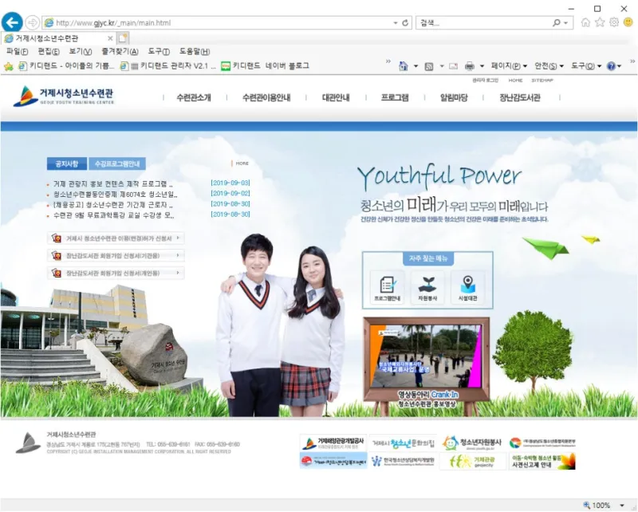Viewport: 638px width, 512px height.
Task: Click the add-to-favorites-bar star icon
Action: coord(9,66)
